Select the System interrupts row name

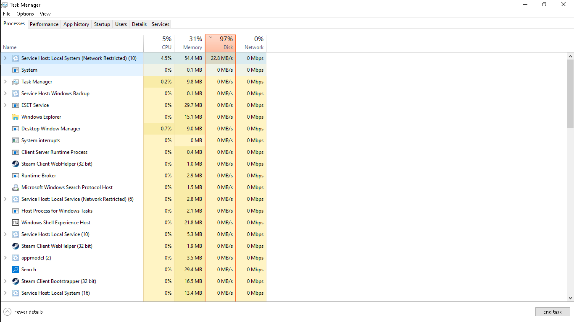tap(41, 140)
